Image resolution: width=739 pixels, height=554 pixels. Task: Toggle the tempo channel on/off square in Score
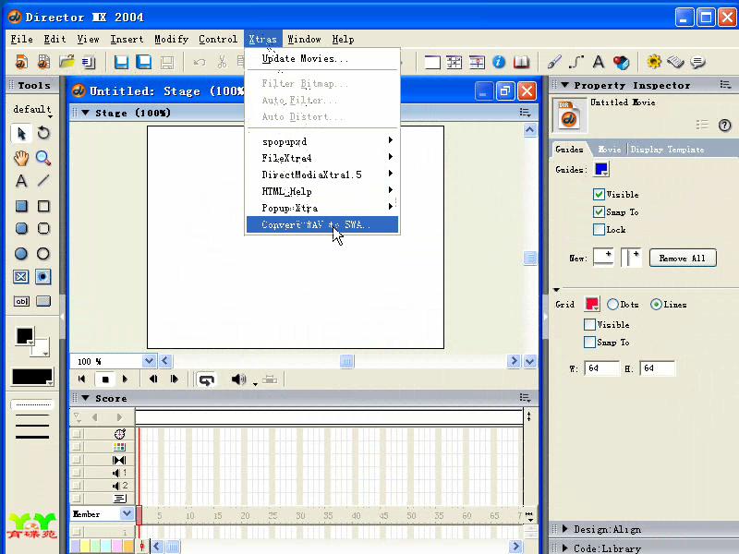[77, 433]
